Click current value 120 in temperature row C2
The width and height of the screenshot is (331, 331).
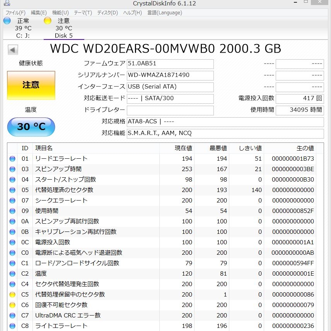pos(187,274)
